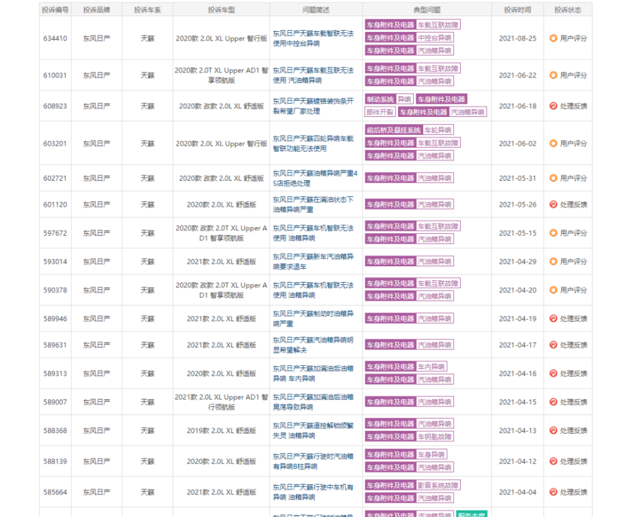Viewport: 625px width, 517px height.
Task: Click the 前后桥及悬挂系统 车轮异响 tag
Action: (x=409, y=130)
